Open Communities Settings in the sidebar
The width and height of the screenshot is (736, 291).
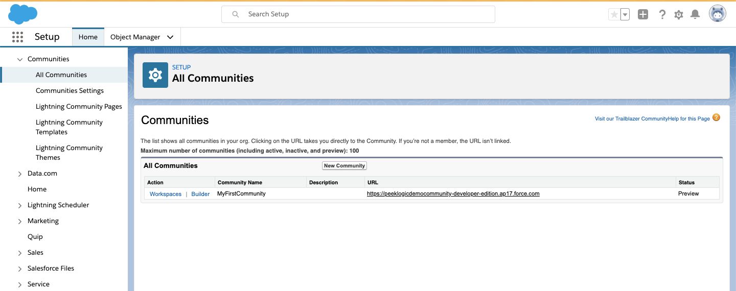point(70,90)
